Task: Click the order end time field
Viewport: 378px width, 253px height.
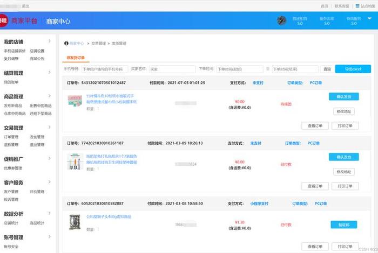Action: (295, 69)
